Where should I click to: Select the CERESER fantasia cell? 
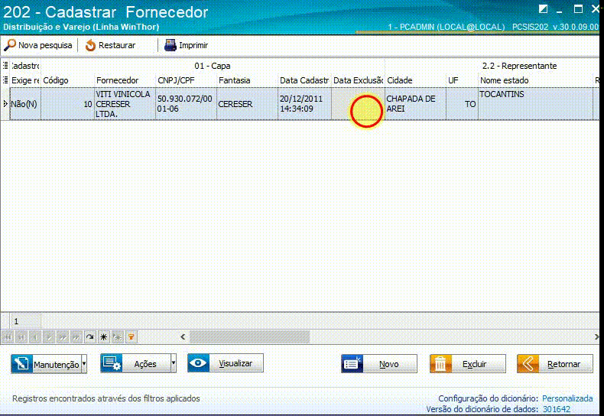pos(247,104)
